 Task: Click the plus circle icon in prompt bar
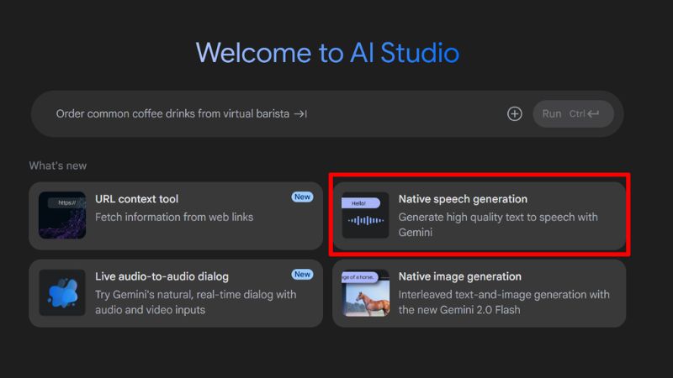click(x=515, y=113)
